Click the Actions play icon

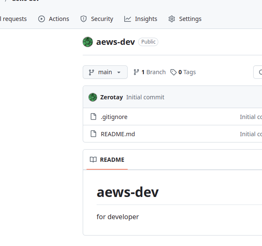tap(42, 19)
